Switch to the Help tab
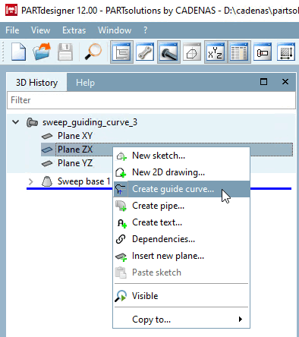The width and height of the screenshot is (299, 337). click(x=85, y=83)
